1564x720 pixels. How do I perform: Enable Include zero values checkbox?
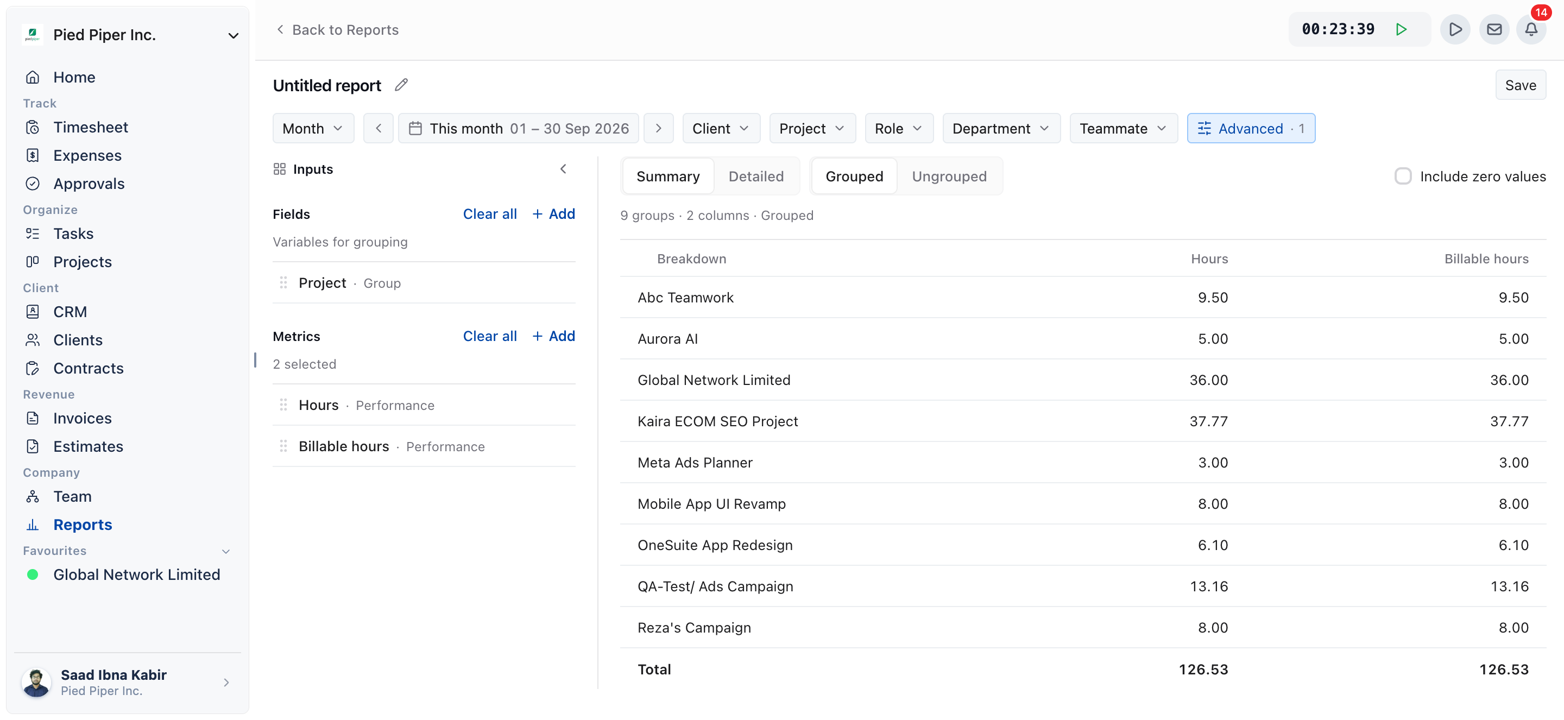pos(1403,176)
